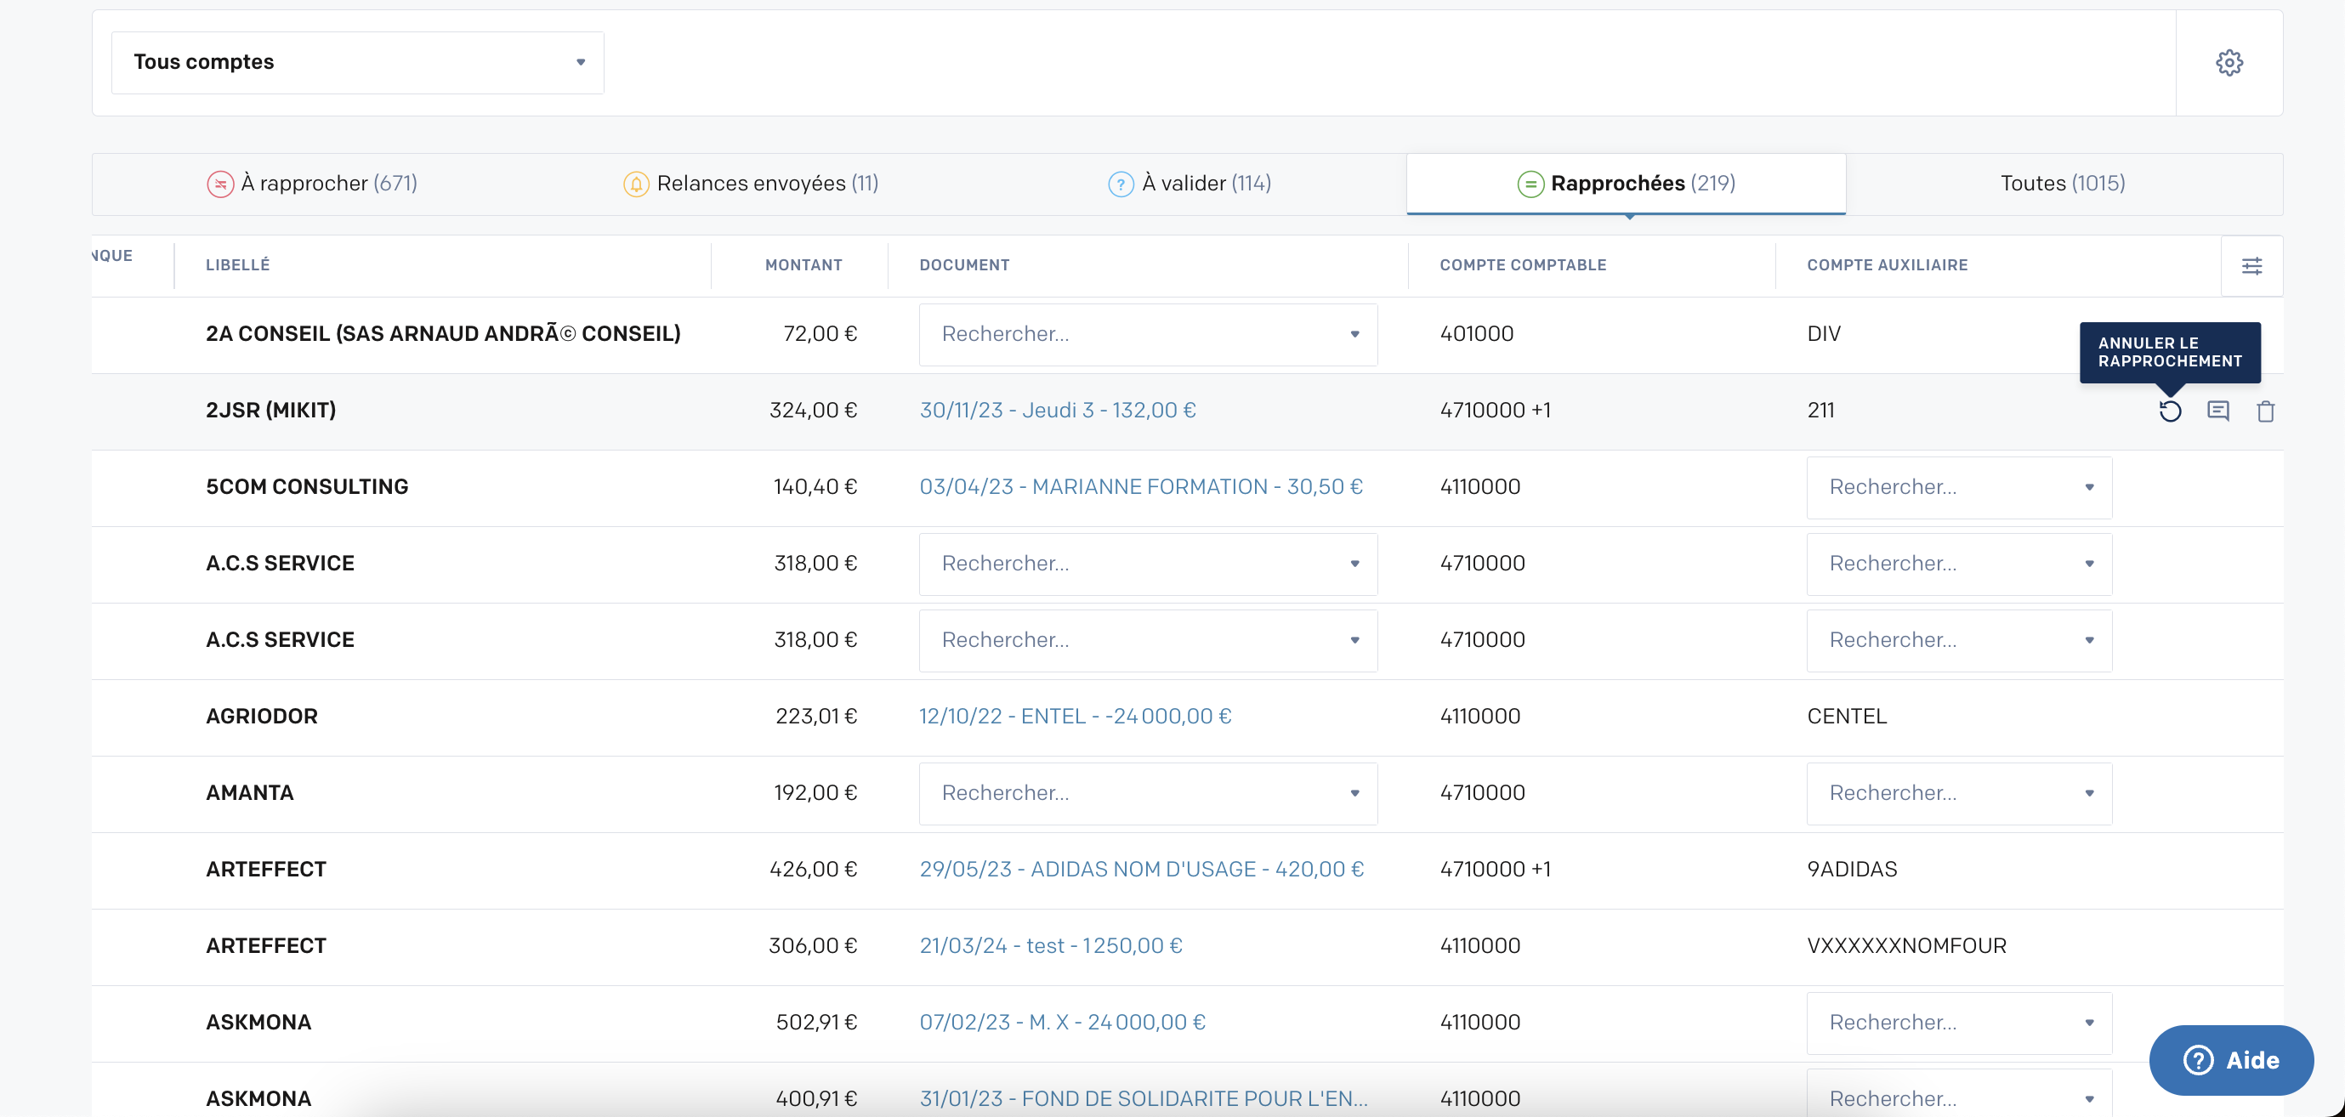The height and width of the screenshot is (1117, 2345).
Task: Open the 07/02/23 M. X document link
Action: 1062,1023
